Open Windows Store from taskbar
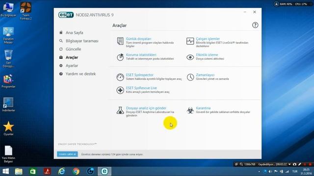Image resolution: width=314 pixels, height=176 pixels. click(x=33, y=172)
